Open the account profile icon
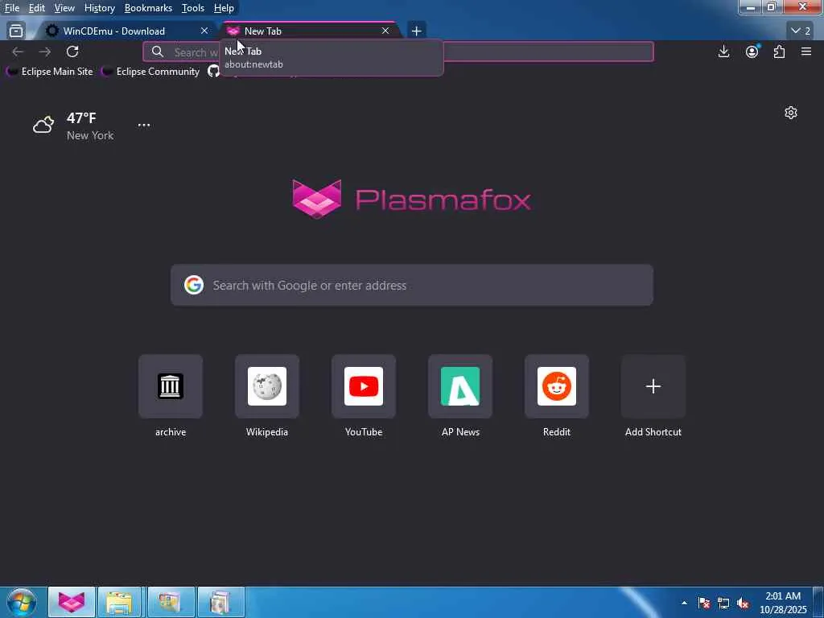This screenshot has width=824, height=618. click(752, 51)
